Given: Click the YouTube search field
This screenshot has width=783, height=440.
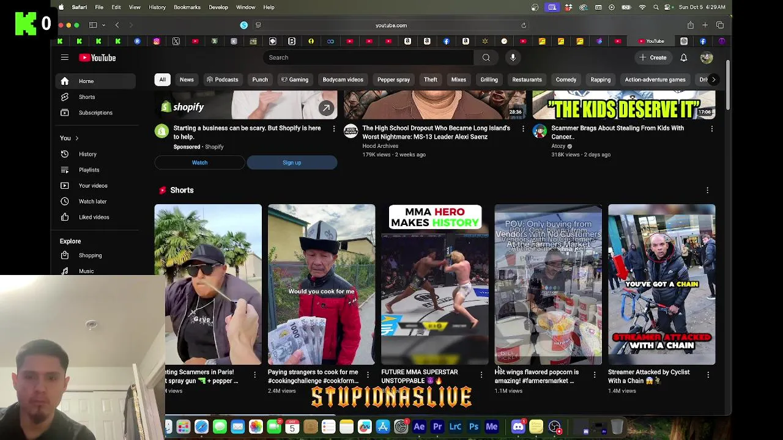Looking at the screenshot, I should pyautogui.click(x=367, y=57).
